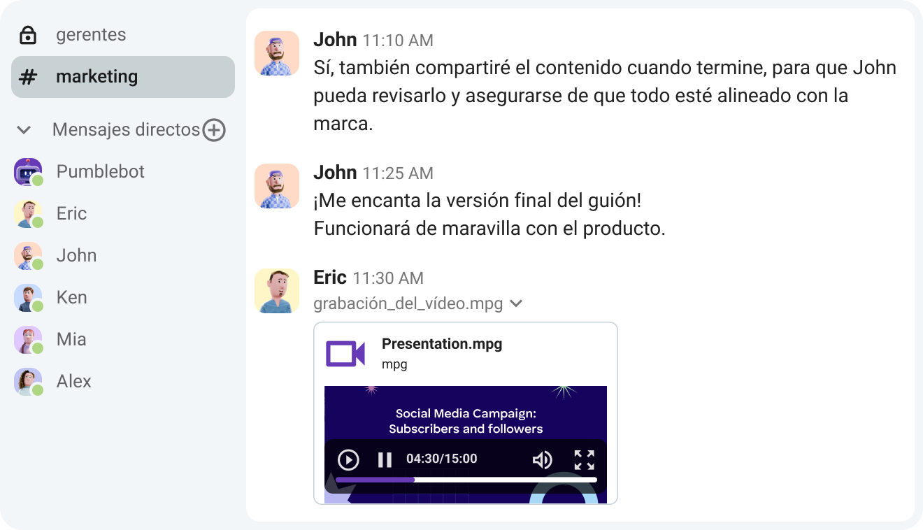The image size is (923, 530).
Task: Open a direct message with Alex
Action: (73, 381)
